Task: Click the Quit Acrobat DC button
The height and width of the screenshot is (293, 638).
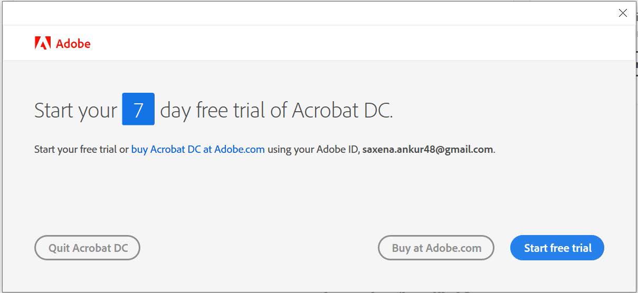Action: (x=88, y=248)
